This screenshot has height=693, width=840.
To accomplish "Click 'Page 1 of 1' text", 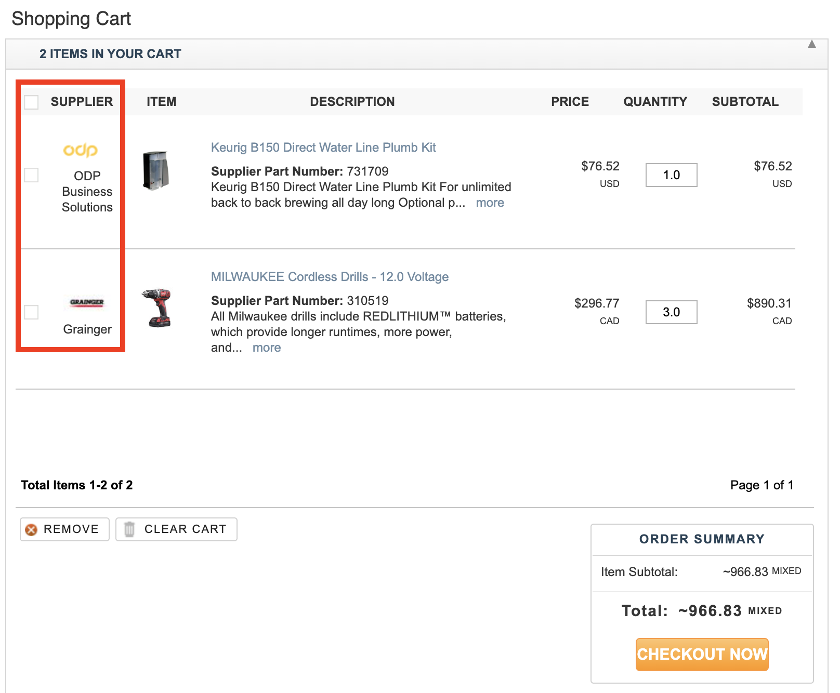I will coord(762,485).
